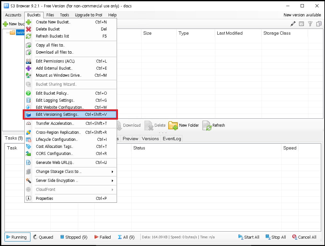Open the Help menu
The image size is (325, 246).
click(x=113, y=15)
